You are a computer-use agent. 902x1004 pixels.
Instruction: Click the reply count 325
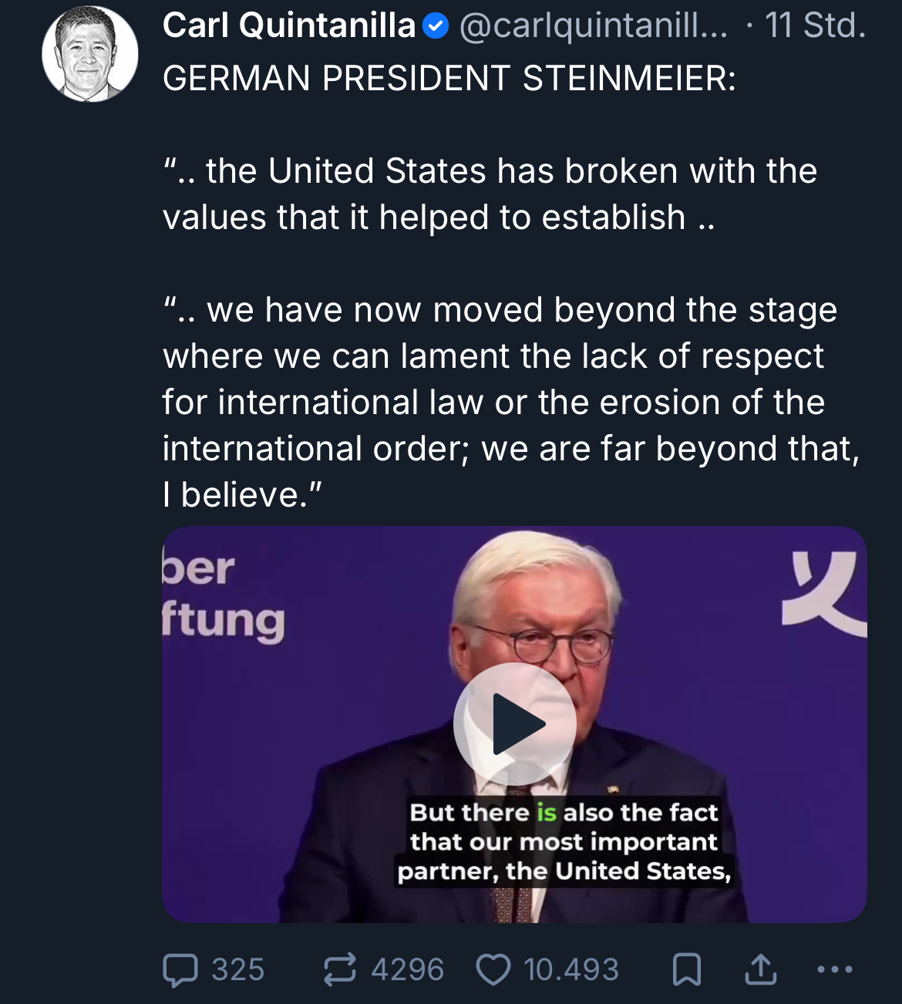[x=237, y=969]
